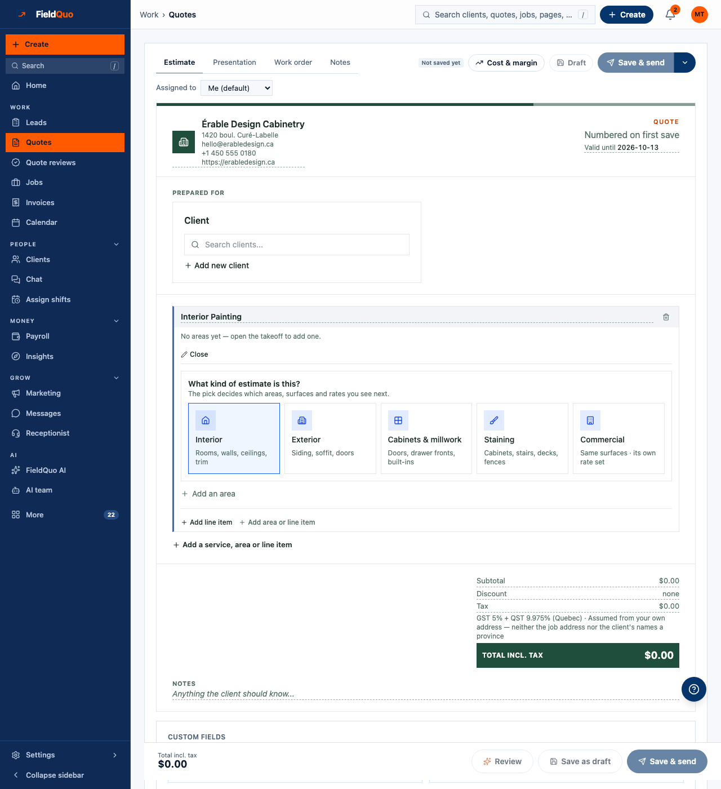Open Leads in sidebar
The height and width of the screenshot is (789, 721).
click(x=65, y=123)
